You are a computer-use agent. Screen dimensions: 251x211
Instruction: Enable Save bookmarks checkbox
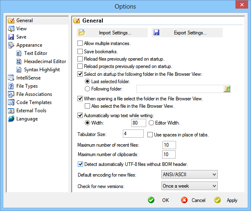[80, 52]
